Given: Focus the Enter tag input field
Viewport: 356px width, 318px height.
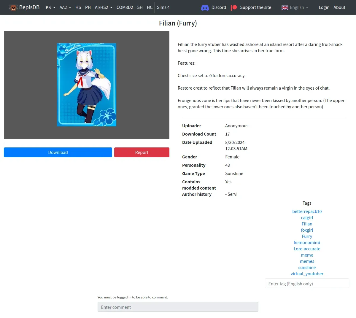Looking at the screenshot, I should pyautogui.click(x=307, y=284).
